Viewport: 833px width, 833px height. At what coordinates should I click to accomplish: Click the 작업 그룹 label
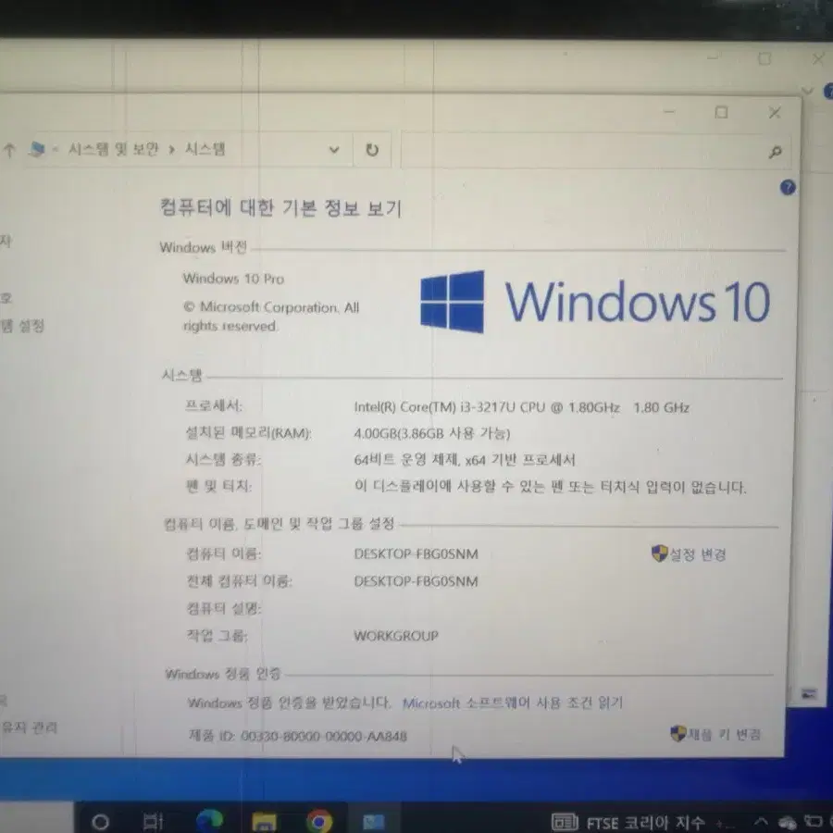(x=217, y=635)
